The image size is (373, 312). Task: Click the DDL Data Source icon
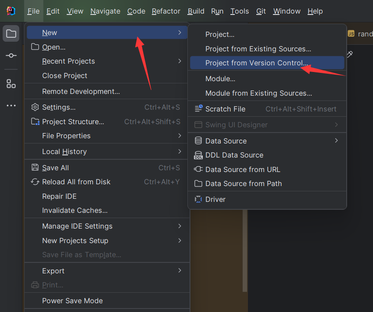pyautogui.click(x=198, y=155)
